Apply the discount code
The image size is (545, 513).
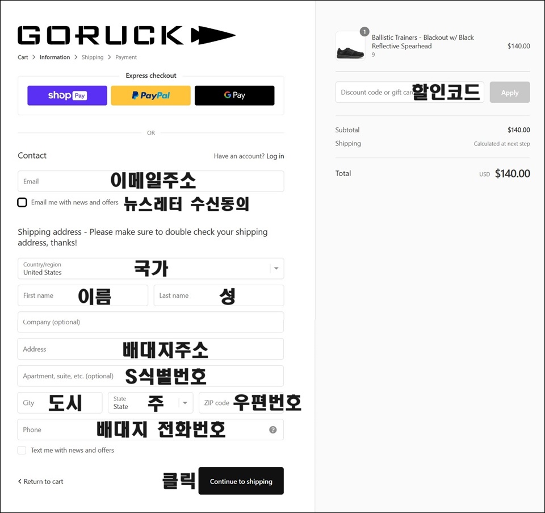pos(510,93)
